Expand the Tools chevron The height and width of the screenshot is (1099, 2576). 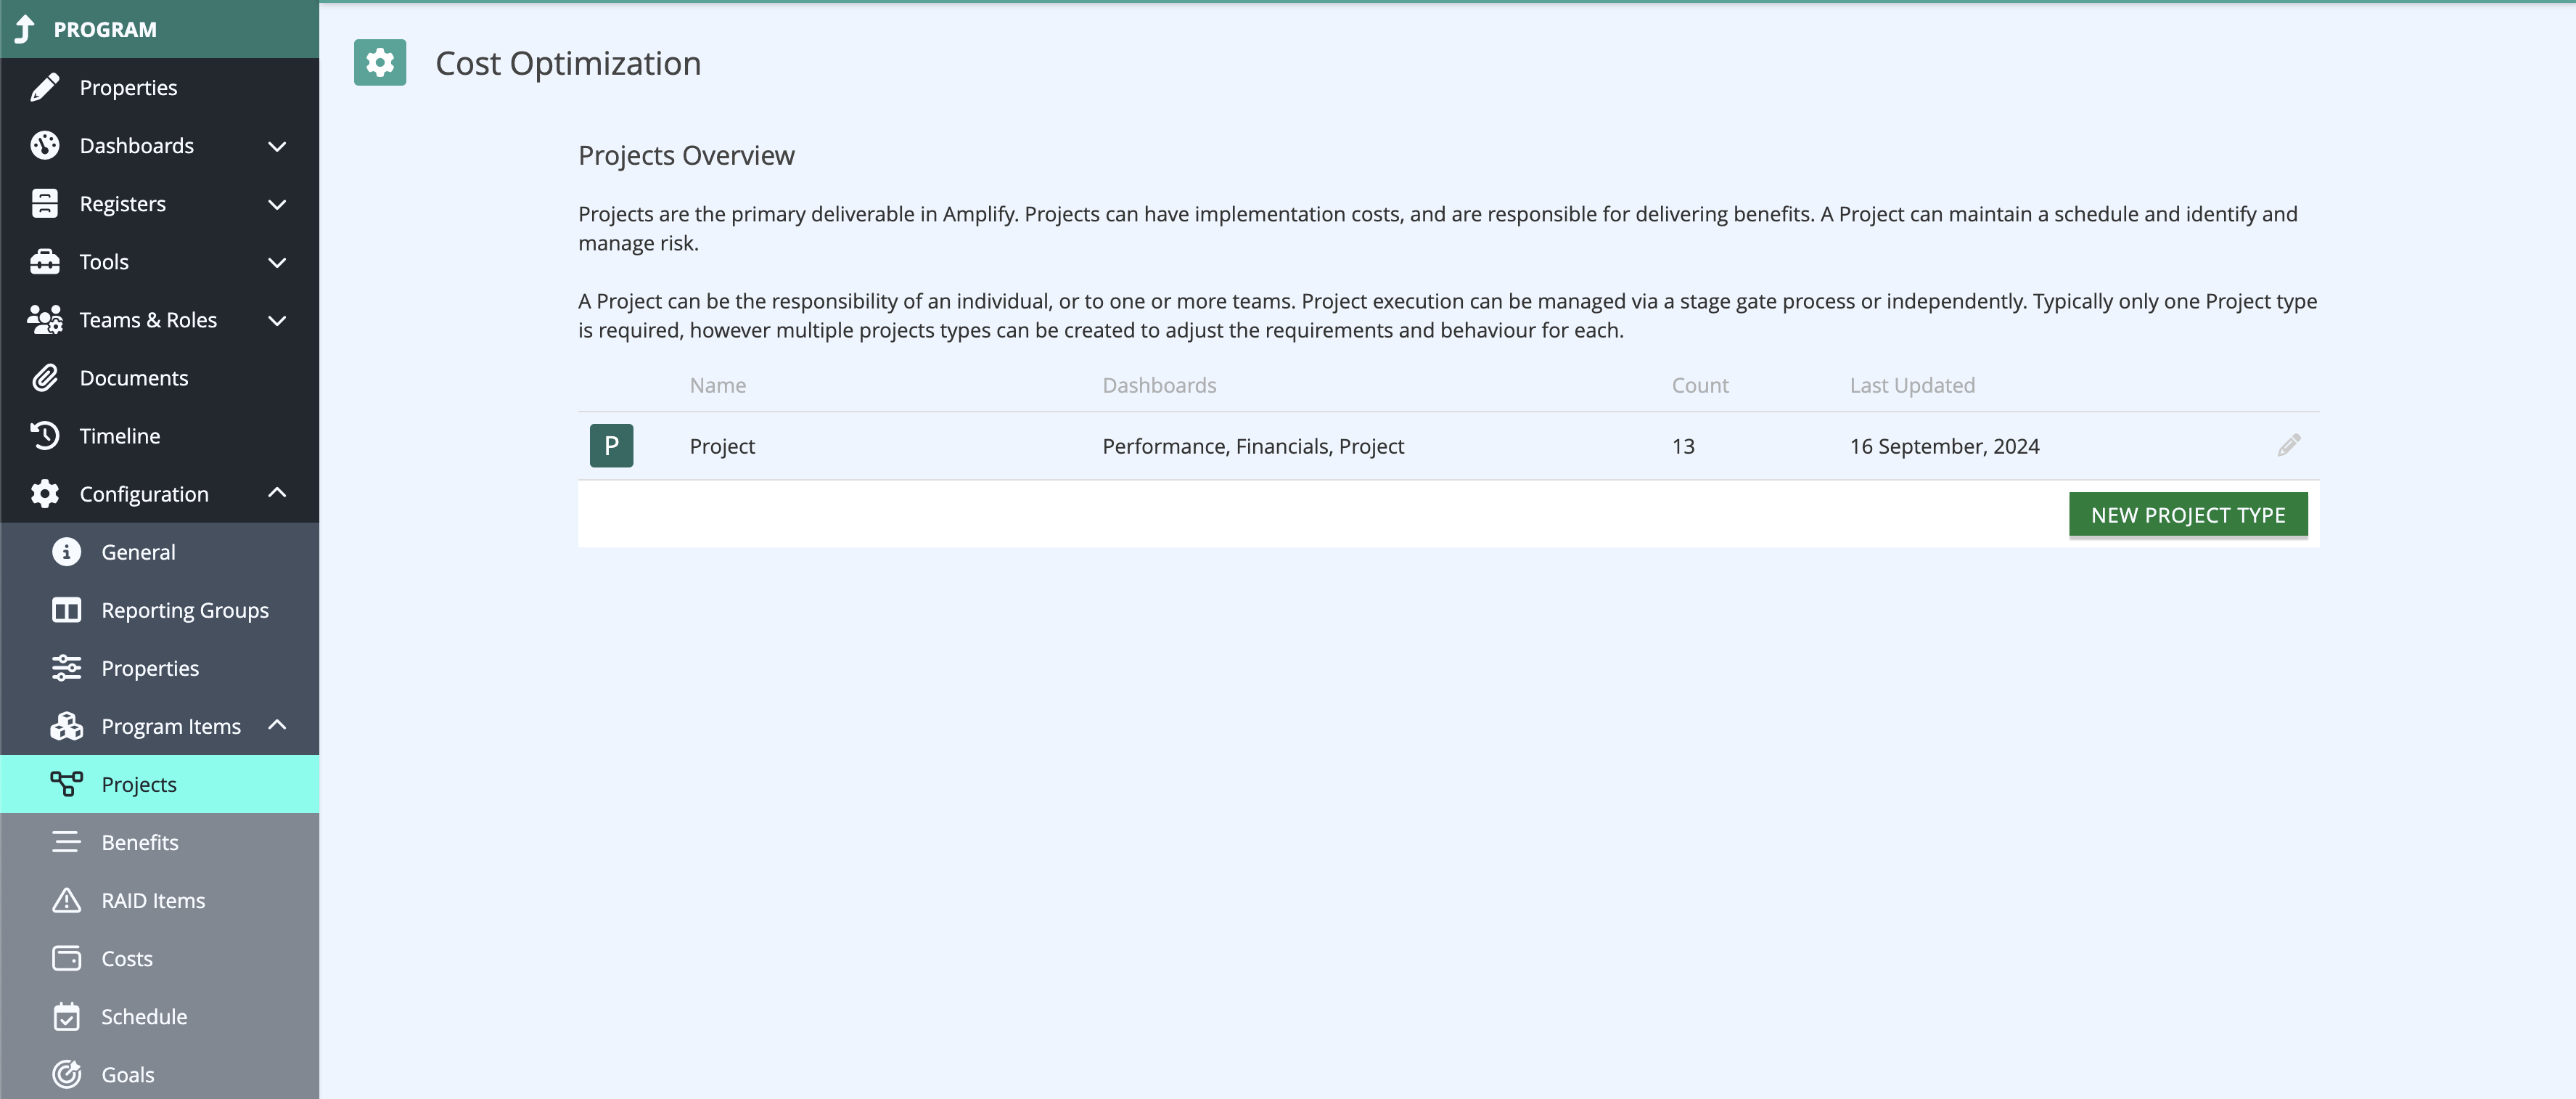tap(277, 262)
